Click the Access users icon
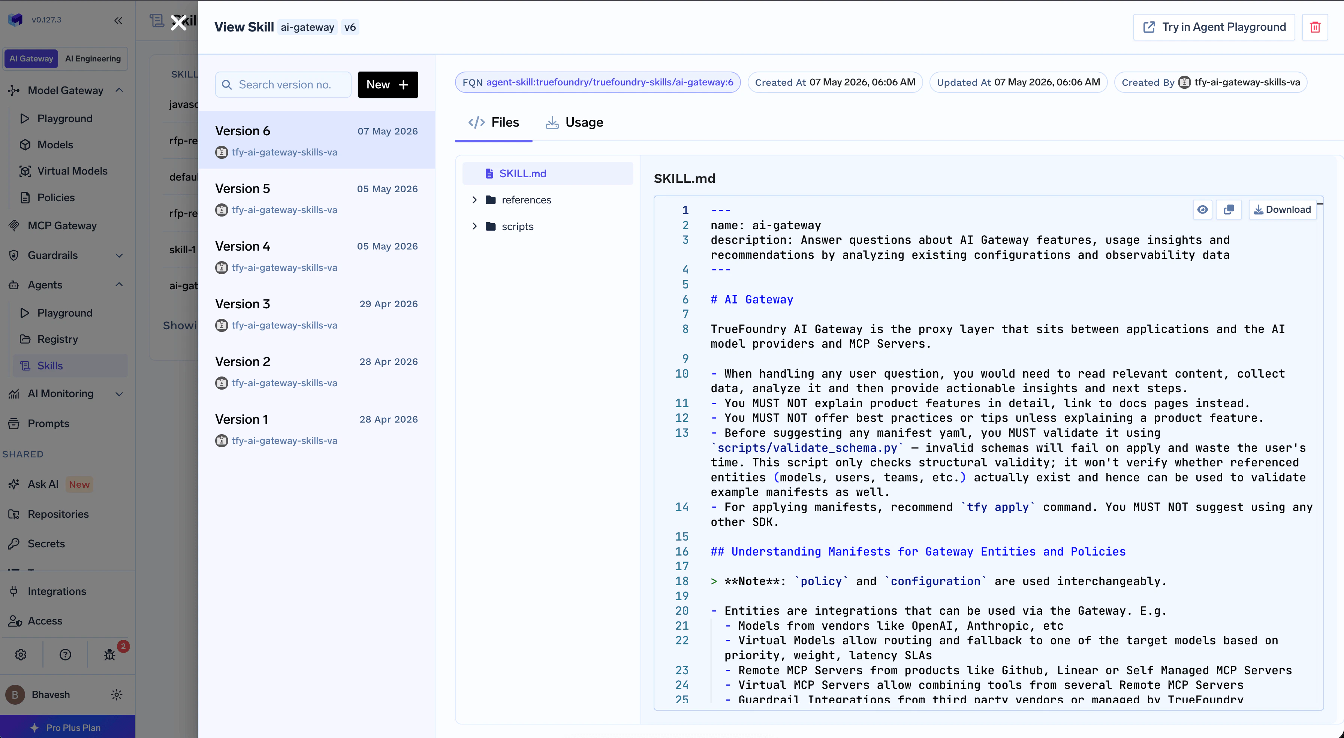Screen dimensions: 1344x738 [x=14, y=621]
